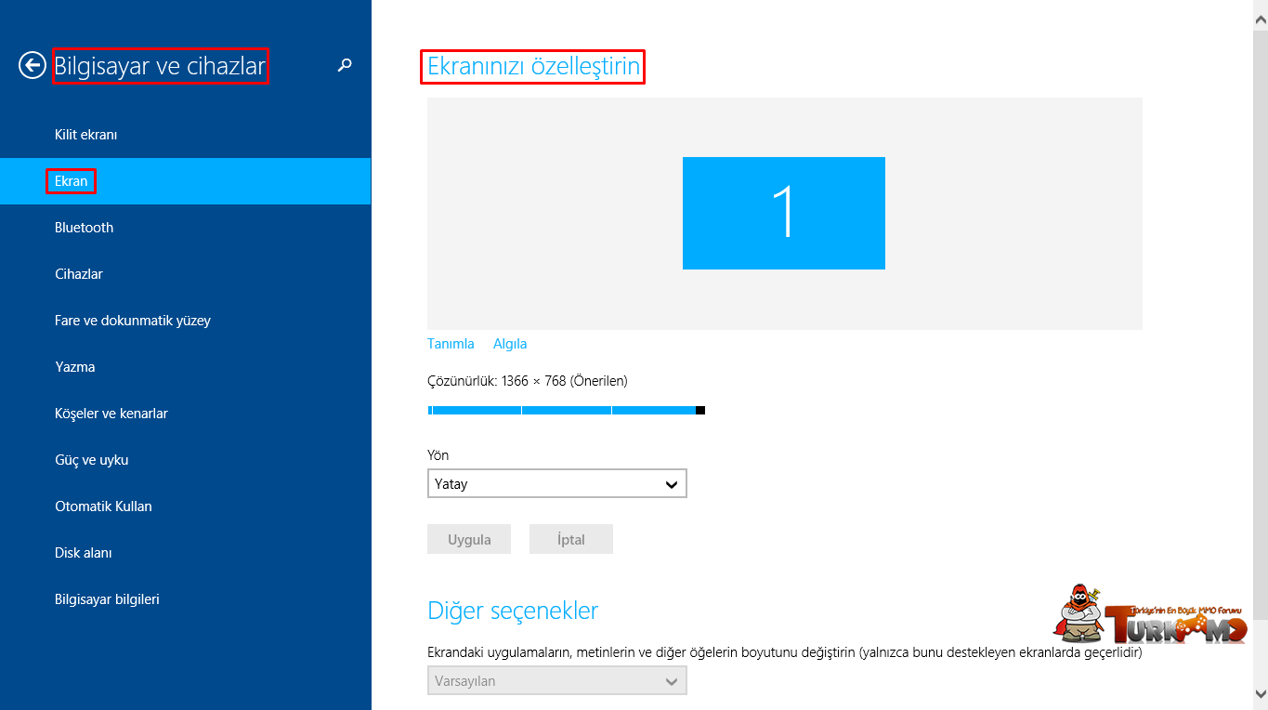
Task: Open the Varsayılan size dropdown
Action: [x=557, y=680]
